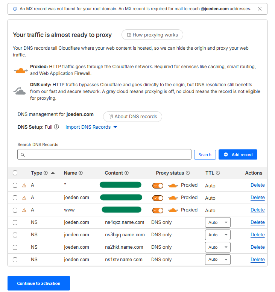This screenshot has width=275, height=292.
Task: Click the info icon beside DNS Setup Full
Action: click(x=56, y=127)
